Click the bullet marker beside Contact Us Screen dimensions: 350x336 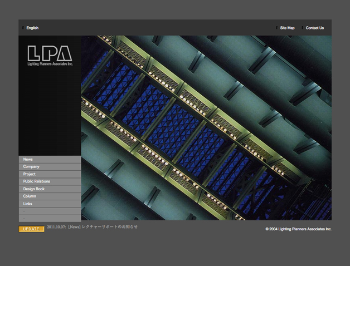(303, 28)
